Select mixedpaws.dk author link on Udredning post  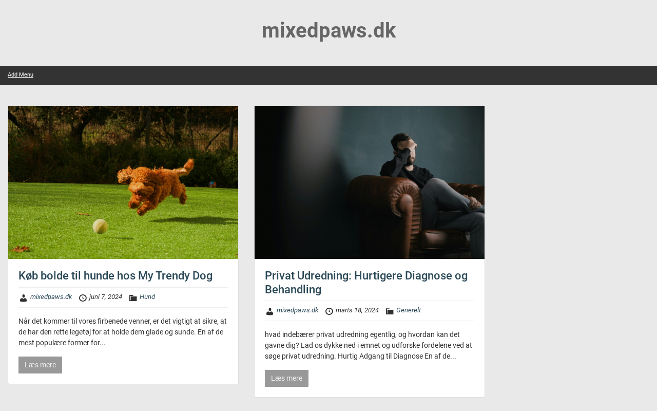click(x=297, y=310)
